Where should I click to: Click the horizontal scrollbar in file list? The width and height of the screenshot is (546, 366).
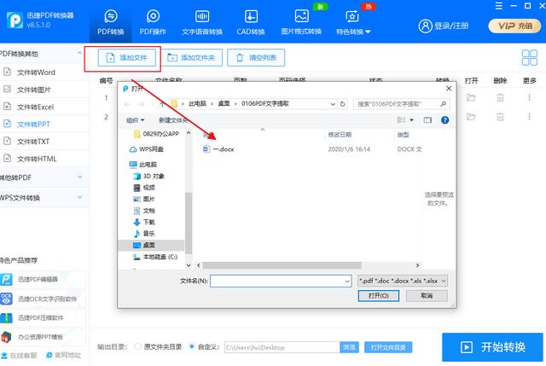pyautogui.click(x=282, y=265)
